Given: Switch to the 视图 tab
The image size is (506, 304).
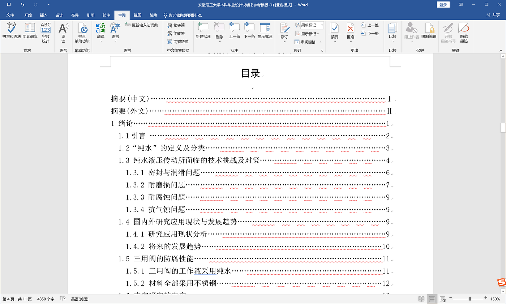Looking at the screenshot, I should (x=137, y=15).
